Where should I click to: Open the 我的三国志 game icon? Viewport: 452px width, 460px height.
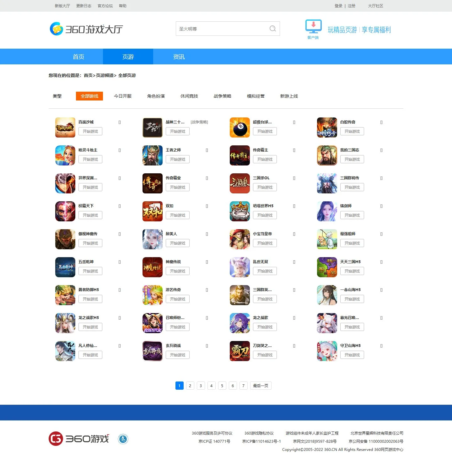point(327,155)
